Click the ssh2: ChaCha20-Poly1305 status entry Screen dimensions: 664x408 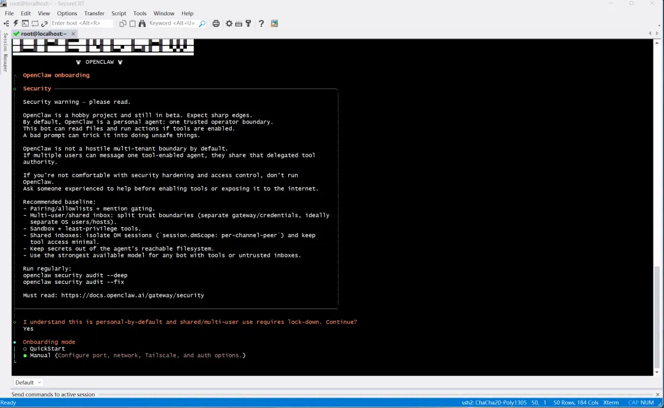[494, 402]
